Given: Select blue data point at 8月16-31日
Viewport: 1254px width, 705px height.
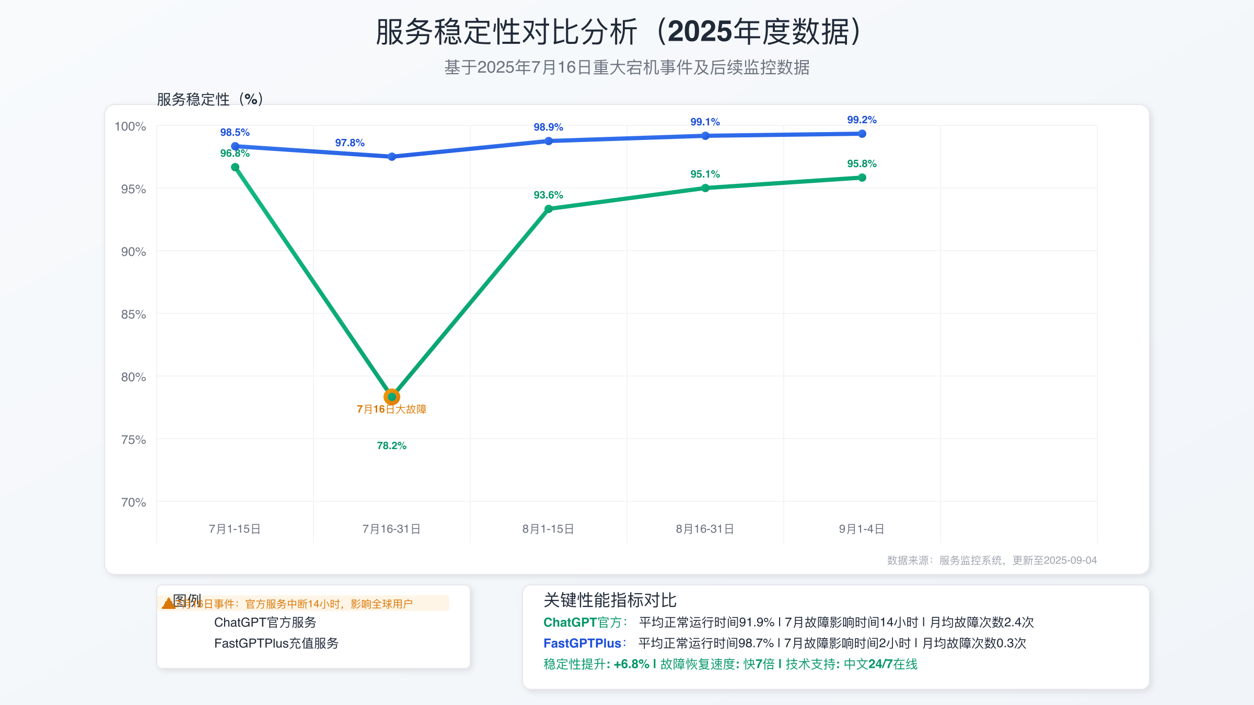Looking at the screenshot, I should pos(705,136).
